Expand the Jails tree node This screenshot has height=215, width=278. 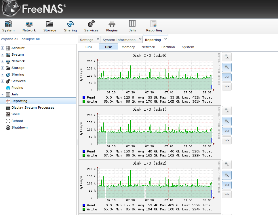(x=3, y=95)
